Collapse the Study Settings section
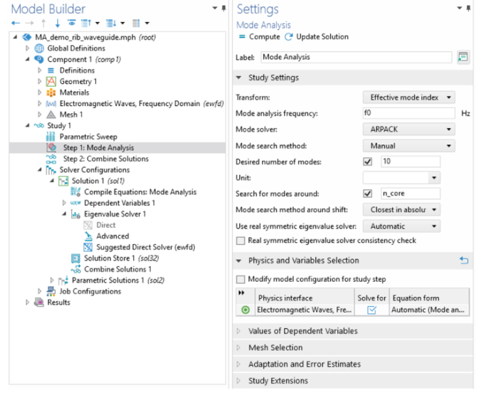481x393 pixels. click(238, 78)
